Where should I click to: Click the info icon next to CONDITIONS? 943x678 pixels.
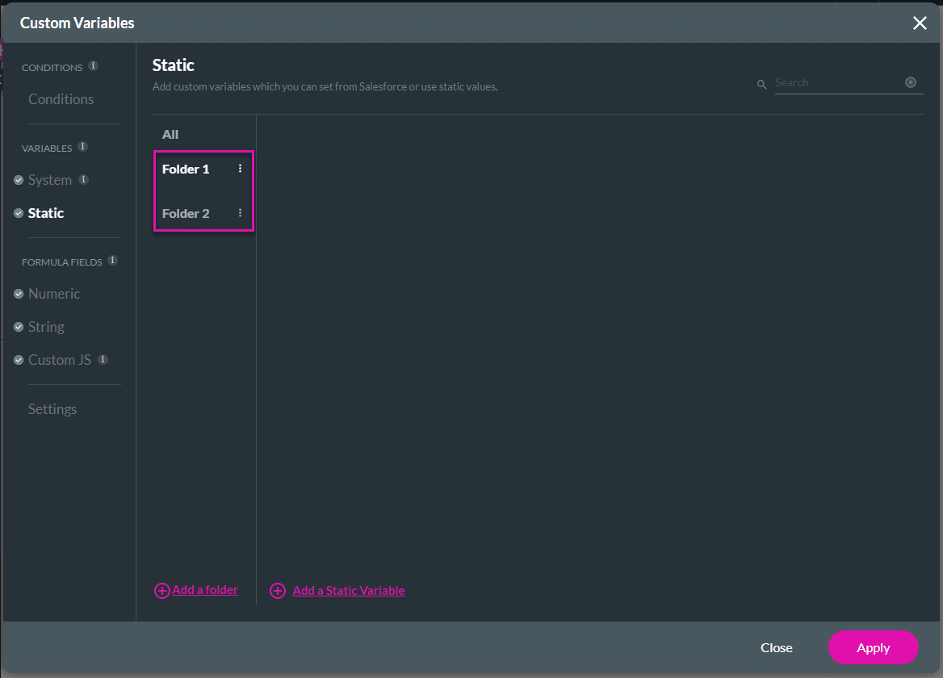pos(94,66)
